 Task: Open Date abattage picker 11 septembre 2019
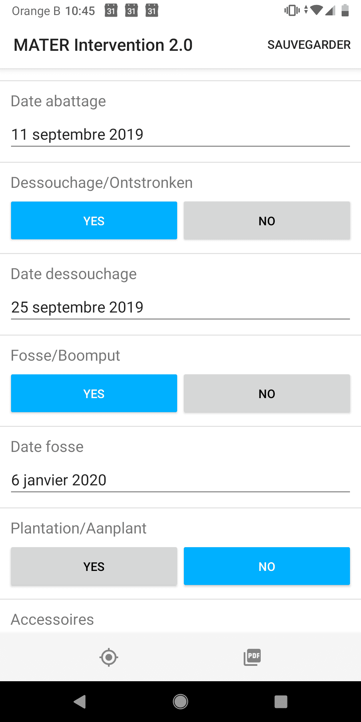[x=180, y=135]
